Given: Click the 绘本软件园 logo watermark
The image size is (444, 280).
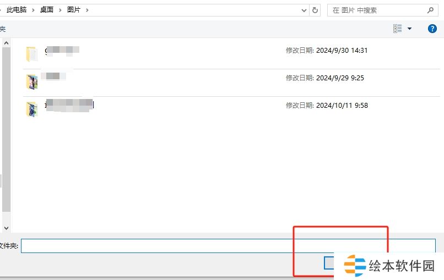Looking at the screenshot, I should tap(390, 266).
